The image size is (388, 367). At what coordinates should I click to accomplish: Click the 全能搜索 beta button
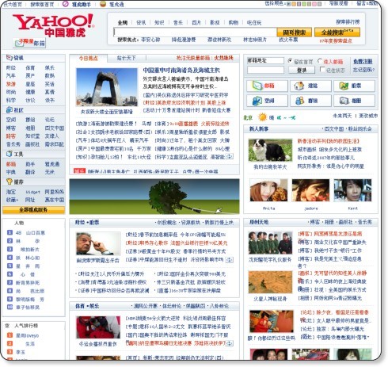pos(337,32)
